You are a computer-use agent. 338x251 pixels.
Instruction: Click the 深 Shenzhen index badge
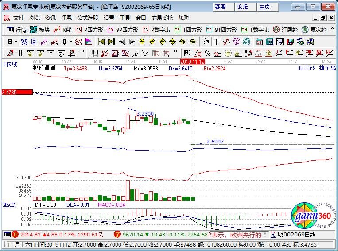(x=117, y=235)
